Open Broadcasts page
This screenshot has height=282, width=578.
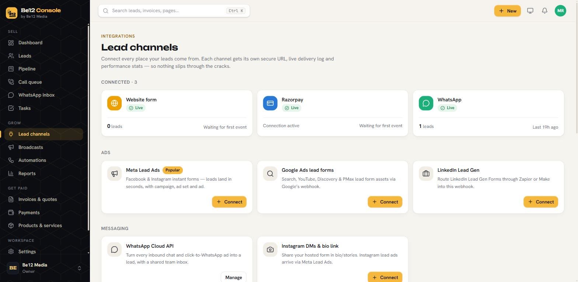click(43, 147)
